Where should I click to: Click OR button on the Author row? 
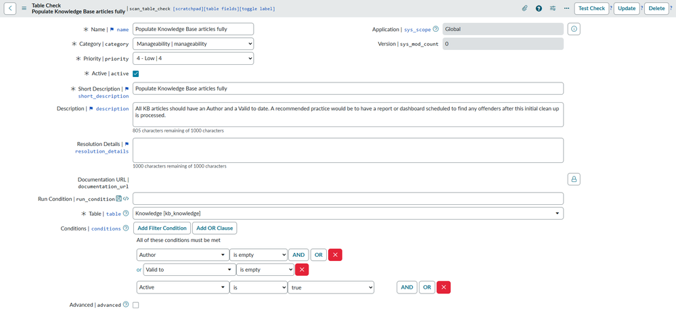point(319,255)
